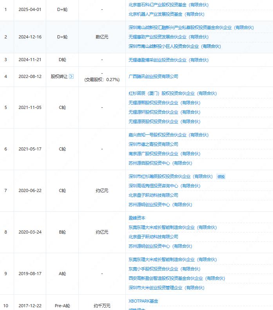Click 深圳市德之青投资有限公司 link
Image resolution: width=273 pixels, height=310 pixels.
(x=153, y=144)
